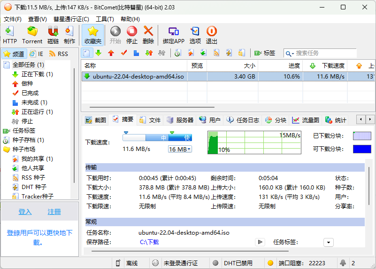Sort by 进度 column header
376x269 pixels.
click(x=280, y=65)
